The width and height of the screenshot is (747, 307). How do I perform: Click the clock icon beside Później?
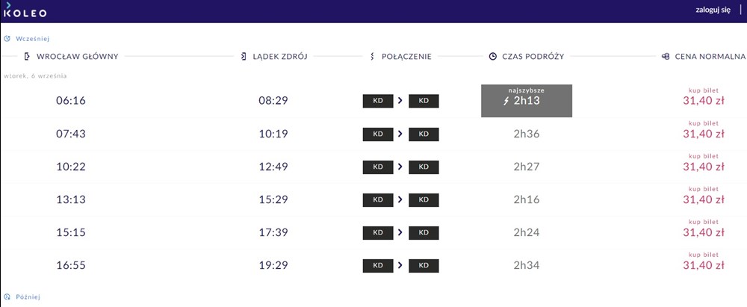(x=7, y=297)
